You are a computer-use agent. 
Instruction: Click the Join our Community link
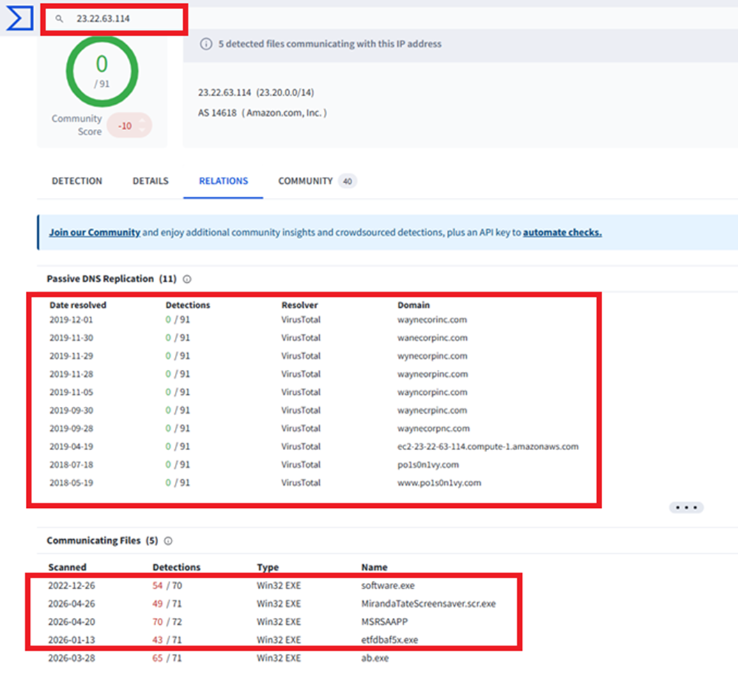coord(95,233)
